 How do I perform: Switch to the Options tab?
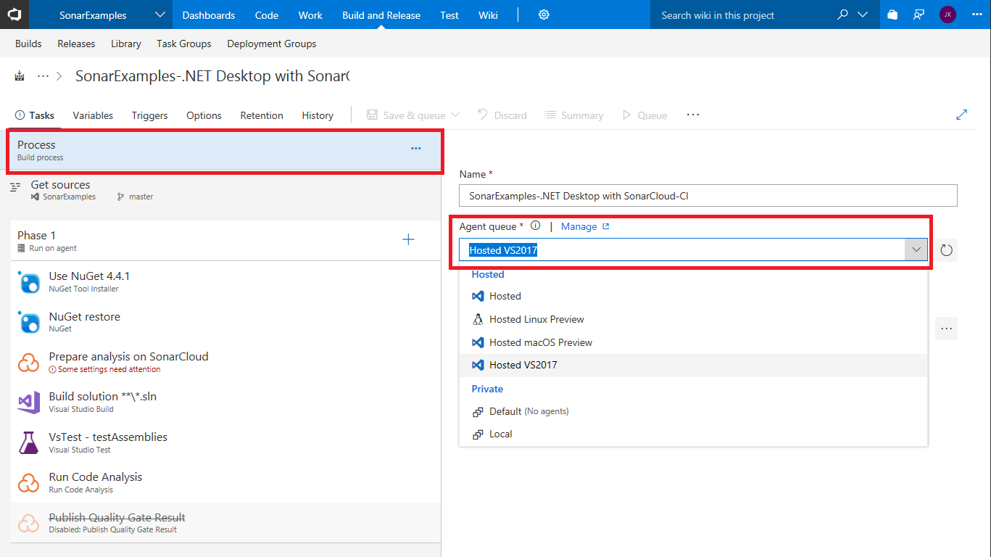pos(204,115)
